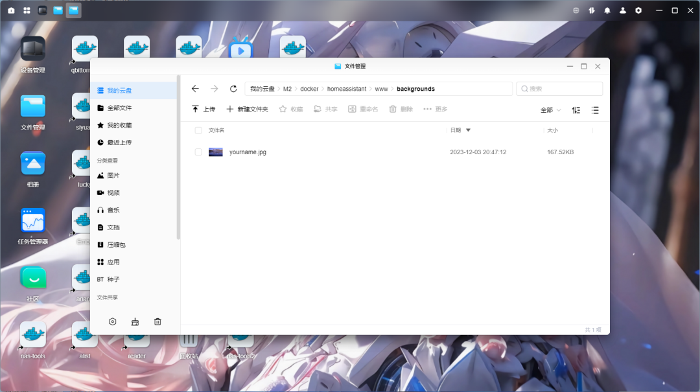Show 音乐 category

pyautogui.click(x=134, y=210)
